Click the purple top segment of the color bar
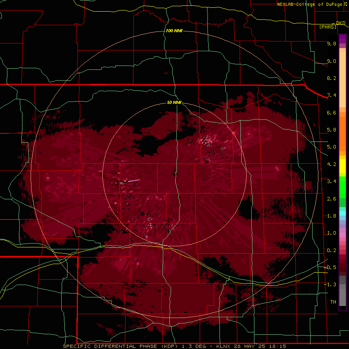 point(342,39)
